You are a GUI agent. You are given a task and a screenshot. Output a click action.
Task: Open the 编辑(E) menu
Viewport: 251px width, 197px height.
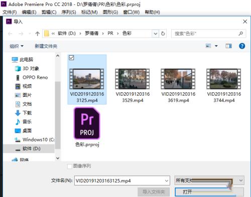29,12
